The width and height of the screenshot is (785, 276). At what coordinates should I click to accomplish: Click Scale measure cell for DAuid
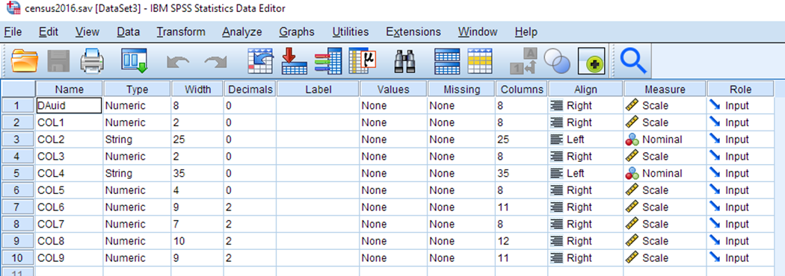tap(665, 105)
